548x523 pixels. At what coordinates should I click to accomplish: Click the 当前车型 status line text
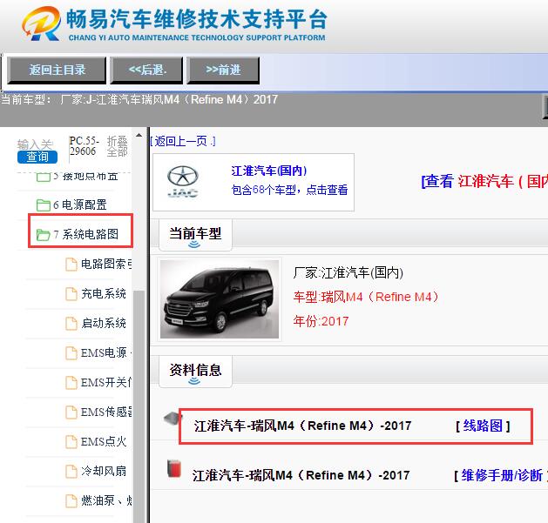[x=139, y=100]
